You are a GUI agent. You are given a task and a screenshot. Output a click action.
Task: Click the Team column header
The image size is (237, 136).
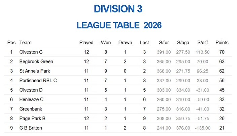pyautogui.click(x=25, y=43)
